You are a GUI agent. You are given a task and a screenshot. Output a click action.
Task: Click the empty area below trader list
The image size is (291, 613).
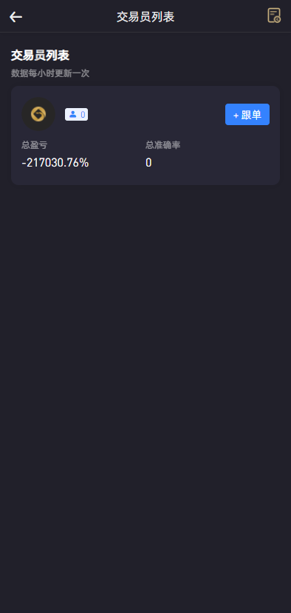[145, 391]
